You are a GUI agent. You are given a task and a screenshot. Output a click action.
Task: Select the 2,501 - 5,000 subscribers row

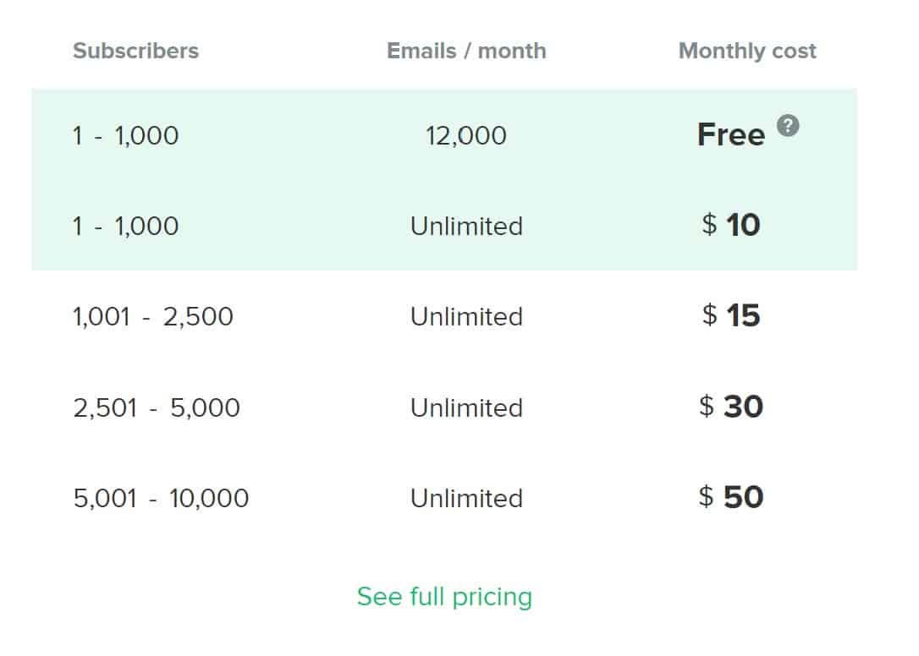tap(155, 407)
